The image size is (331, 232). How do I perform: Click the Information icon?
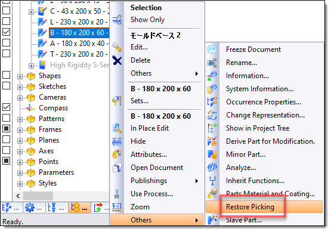coord(212,76)
